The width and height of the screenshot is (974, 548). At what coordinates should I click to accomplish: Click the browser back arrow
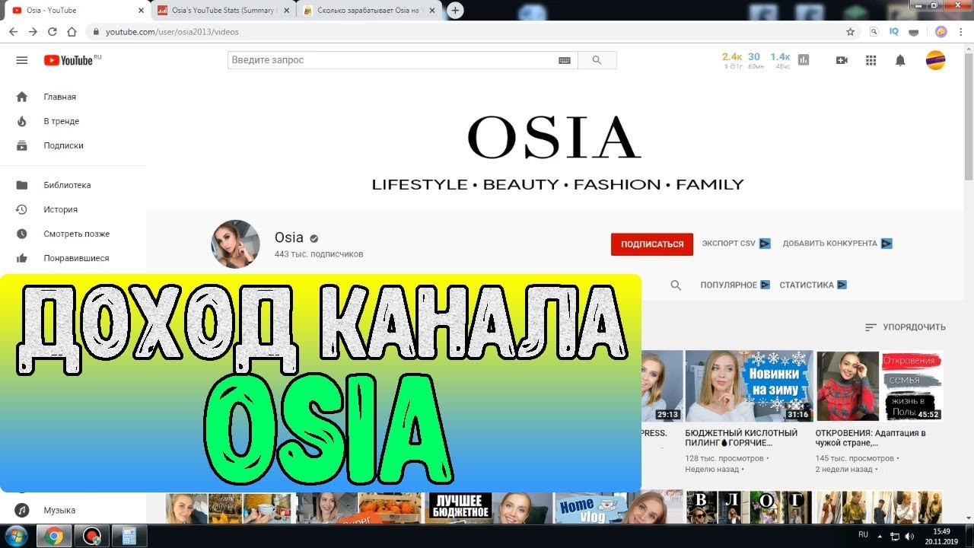13,32
